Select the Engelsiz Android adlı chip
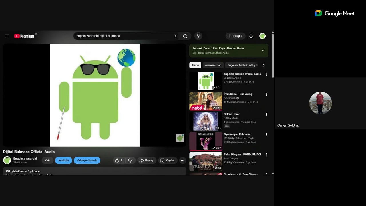The height and width of the screenshot is (206, 366). point(242,65)
